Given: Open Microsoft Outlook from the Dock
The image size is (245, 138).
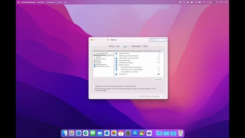Looking at the screenshot, I should click(x=107, y=133).
